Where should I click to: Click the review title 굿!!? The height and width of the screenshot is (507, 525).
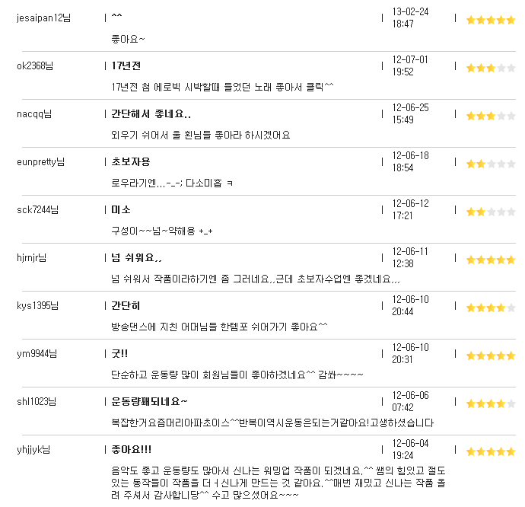119,353
